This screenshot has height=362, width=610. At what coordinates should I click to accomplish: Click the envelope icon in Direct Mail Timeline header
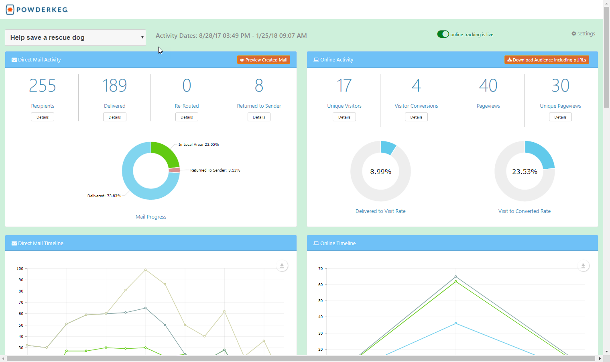14,243
